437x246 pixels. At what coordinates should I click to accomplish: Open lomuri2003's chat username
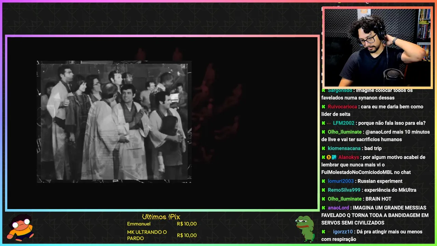[x=341, y=181]
